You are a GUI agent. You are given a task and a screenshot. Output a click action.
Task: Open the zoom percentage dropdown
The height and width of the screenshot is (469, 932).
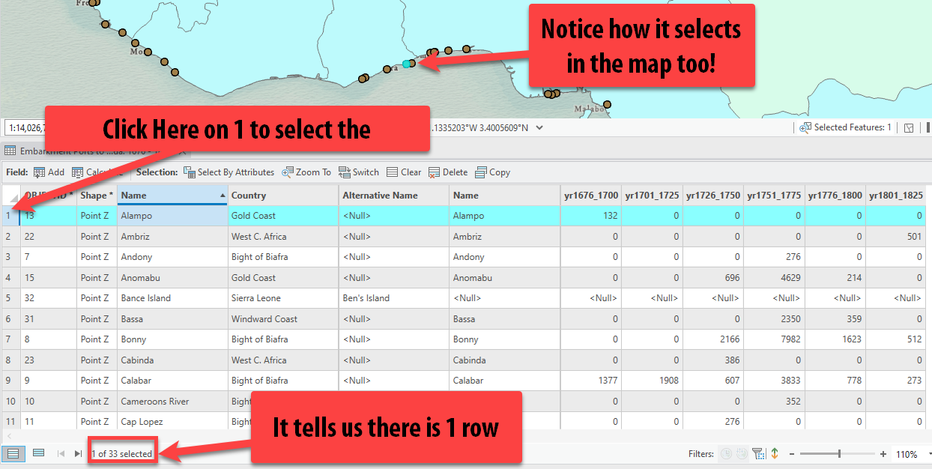click(928, 454)
